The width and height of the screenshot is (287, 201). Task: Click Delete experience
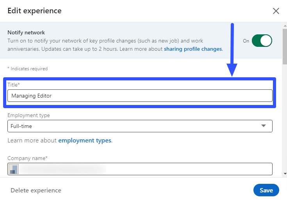point(36,190)
